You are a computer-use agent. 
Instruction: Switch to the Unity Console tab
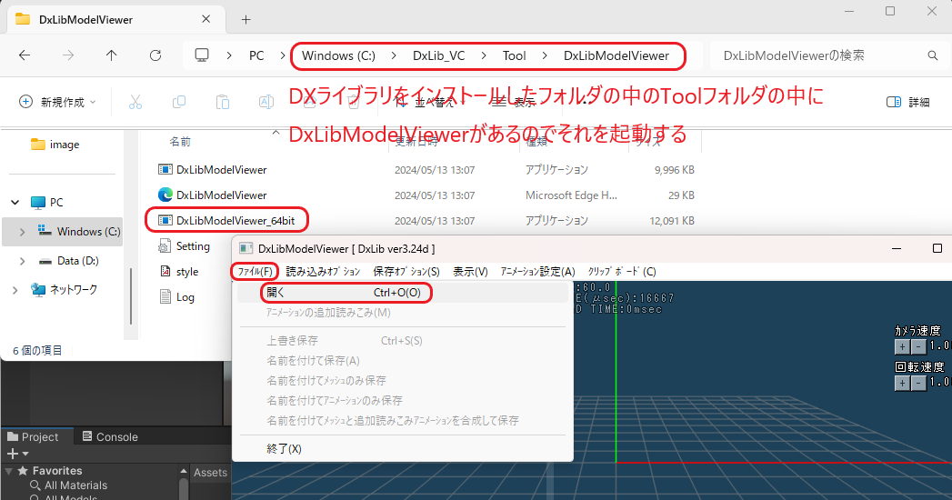pos(110,437)
